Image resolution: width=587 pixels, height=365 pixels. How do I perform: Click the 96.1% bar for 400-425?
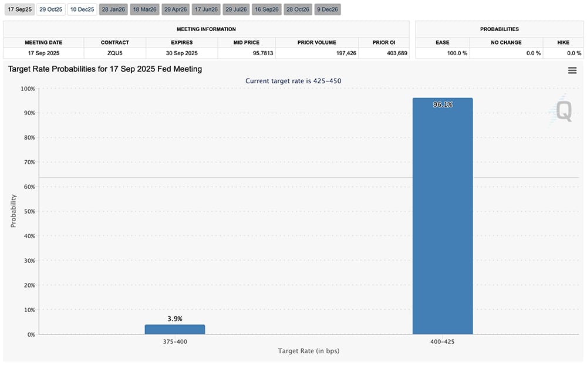(443, 216)
